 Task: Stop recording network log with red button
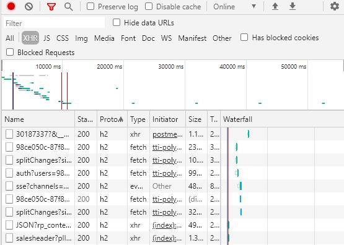pyautogui.click(x=11, y=6)
